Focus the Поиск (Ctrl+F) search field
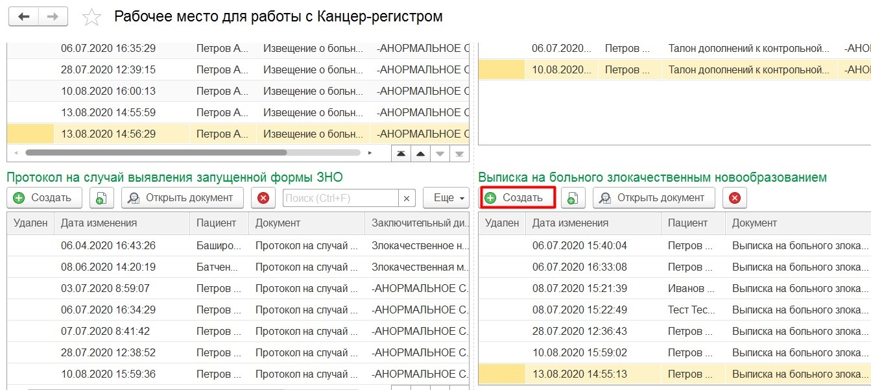This screenshot has height=390, width=871. pyautogui.click(x=340, y=198)
